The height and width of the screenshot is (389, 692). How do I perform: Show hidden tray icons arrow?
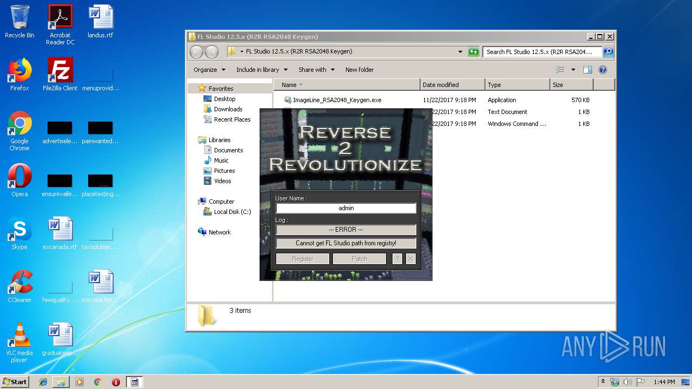[x=603, y=382]
